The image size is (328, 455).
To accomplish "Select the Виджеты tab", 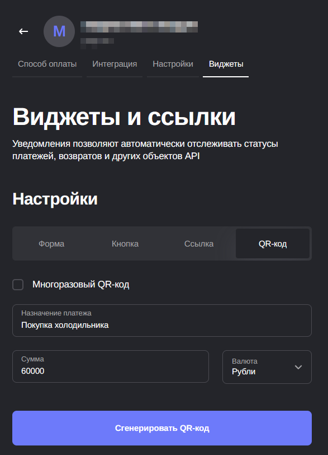I will pyautogui.click(x=226, y=64).
